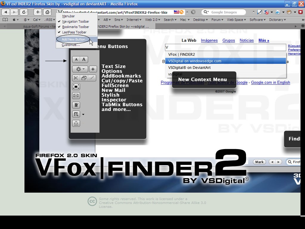
Task: Open the Options gear dropdown in the preview panel
Action: 80,69
